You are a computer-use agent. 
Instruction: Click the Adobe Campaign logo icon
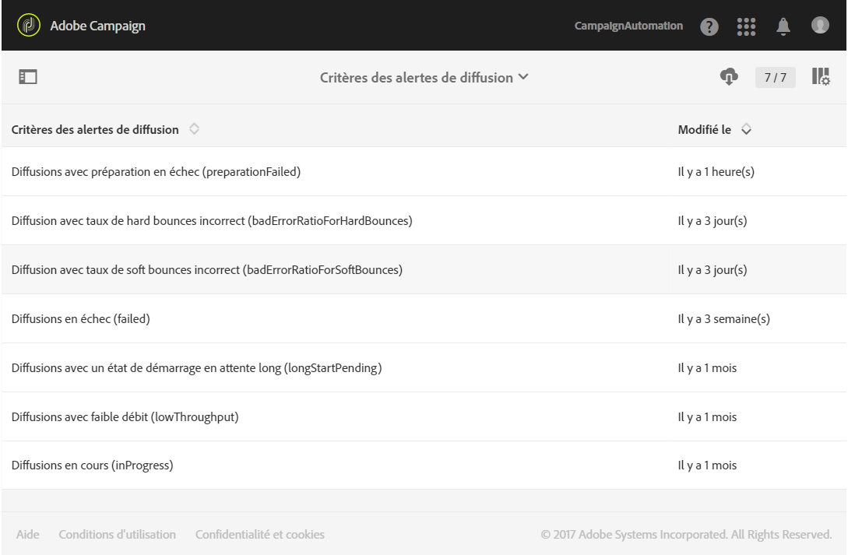tap(28, 26)
